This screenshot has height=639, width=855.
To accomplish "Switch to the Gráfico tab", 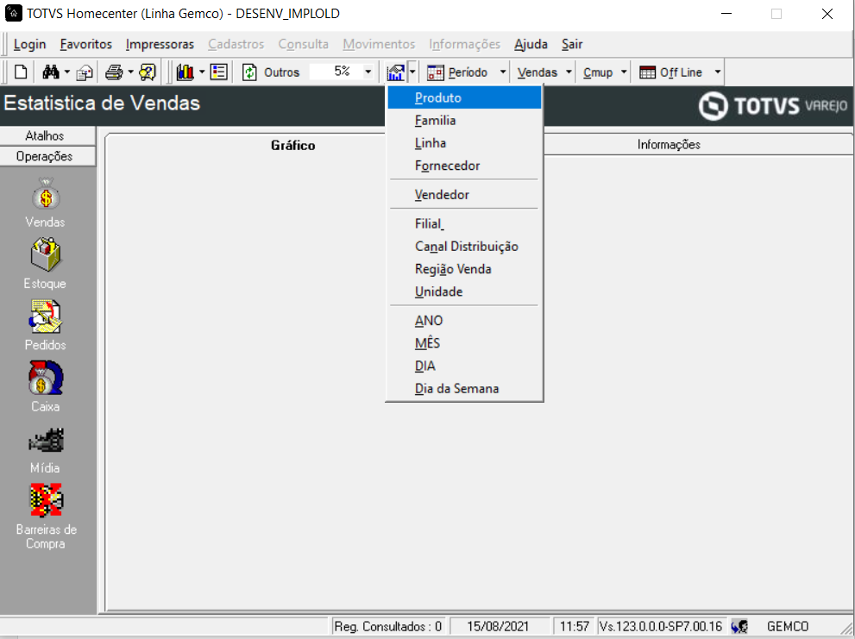I will (x=293, y=146).
